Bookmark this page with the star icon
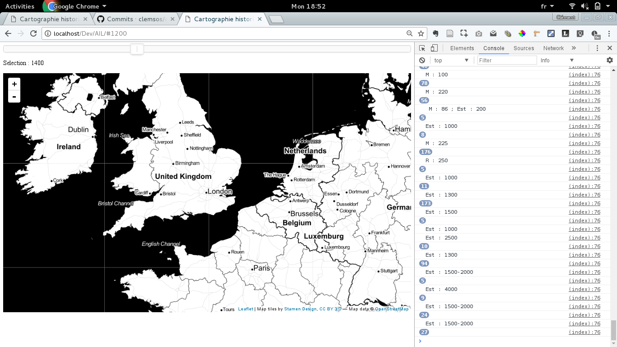Screen dimensions: 617x347 [x=421, y=33]
